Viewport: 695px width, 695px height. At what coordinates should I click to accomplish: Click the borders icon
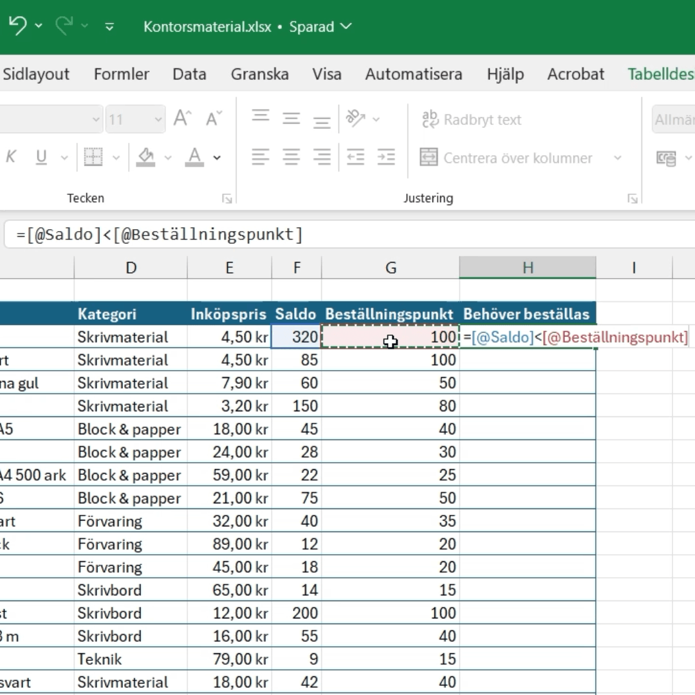coord(93,158)
